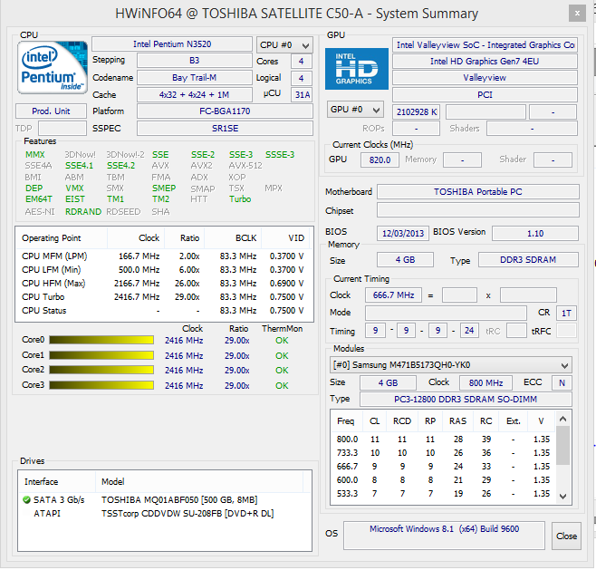
Task: Click the memory Type DDR3 SDRAM field
Action: [x=528, y=260]
